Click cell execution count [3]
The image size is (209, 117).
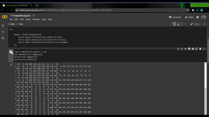click(x=11, y=30)
